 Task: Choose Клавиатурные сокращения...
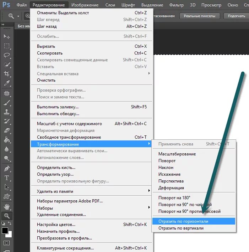(91, 248)
